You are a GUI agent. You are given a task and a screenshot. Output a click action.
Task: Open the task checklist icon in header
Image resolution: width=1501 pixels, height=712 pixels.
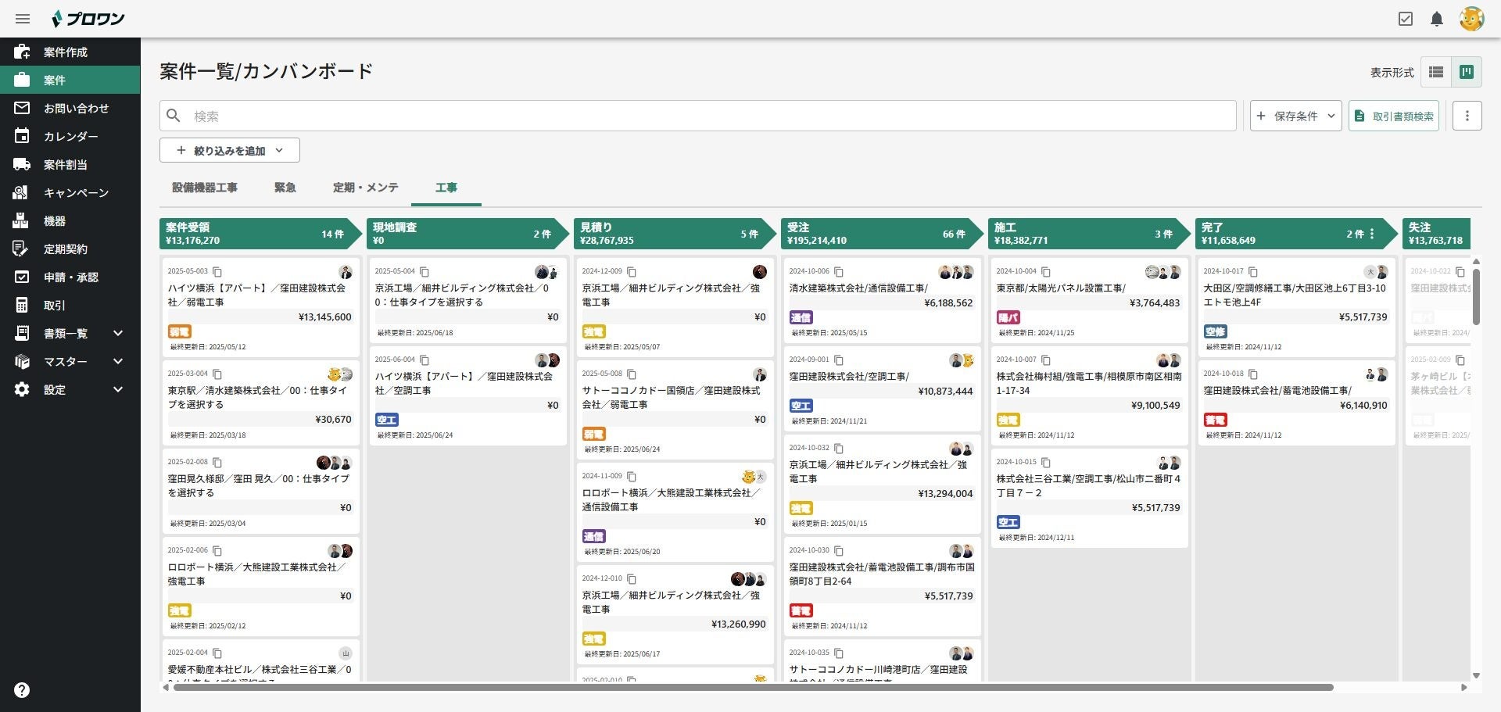pos(1406,19)
